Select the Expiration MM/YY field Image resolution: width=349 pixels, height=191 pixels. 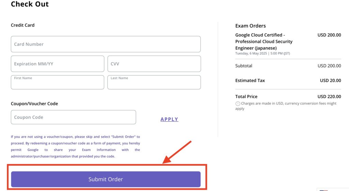pos(57,64)
